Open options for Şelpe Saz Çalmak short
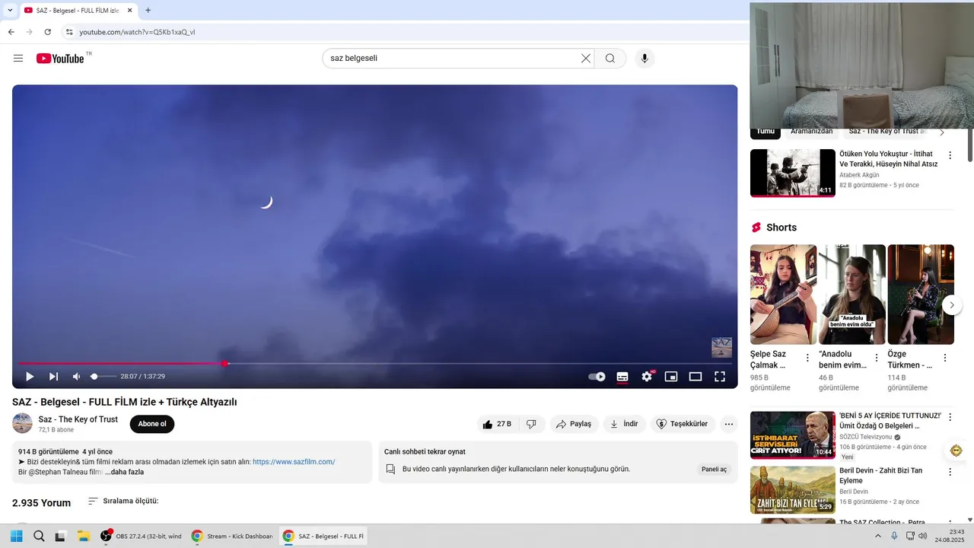This screenshot has height=548, width=974. pos(808,358)
